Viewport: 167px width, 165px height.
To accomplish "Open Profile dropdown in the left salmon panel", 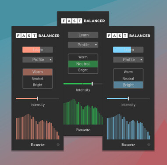I will [x=38, y=60].
